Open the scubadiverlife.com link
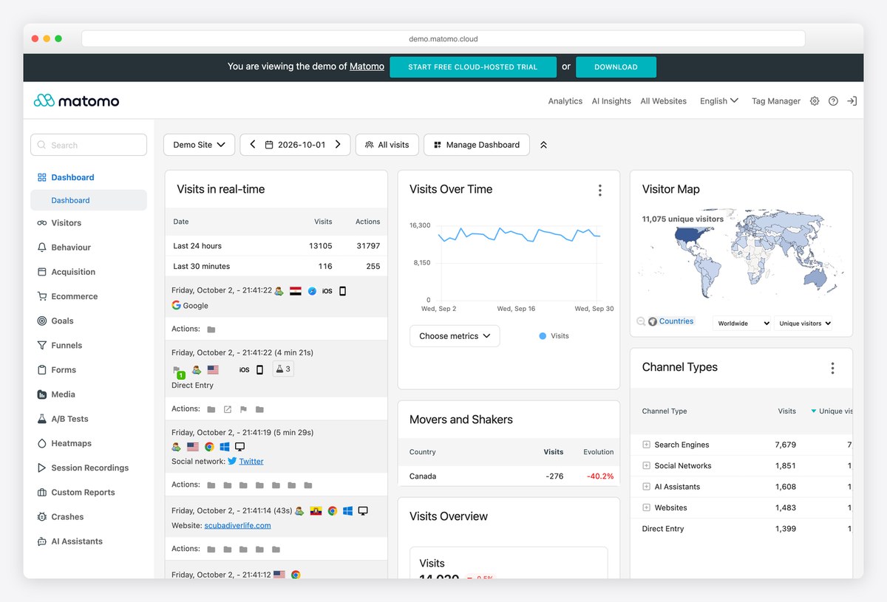Viewport: 887px width, 602px height. [237, 526]
